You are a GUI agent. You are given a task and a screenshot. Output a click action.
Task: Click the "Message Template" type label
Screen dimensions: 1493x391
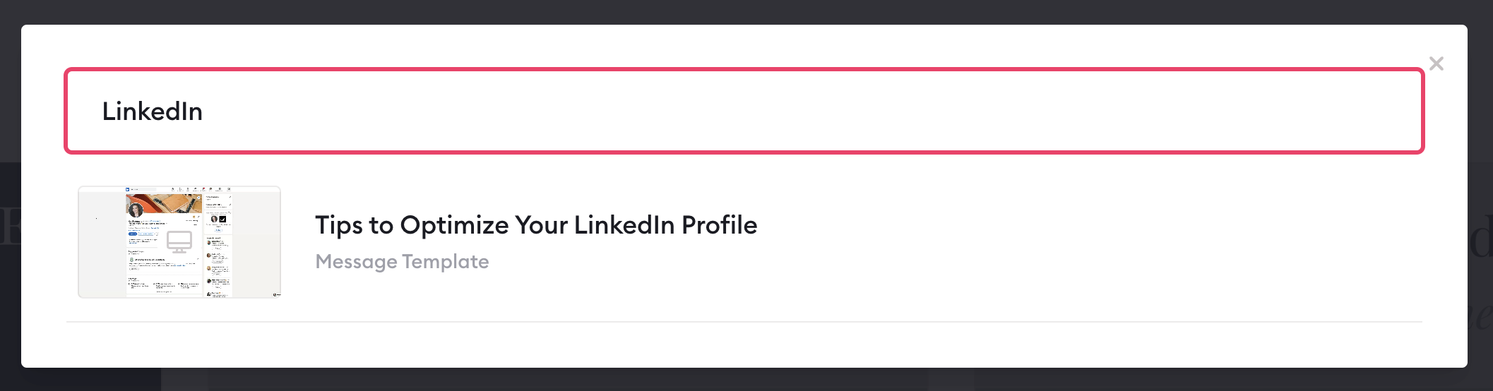[x=402, y=261]
